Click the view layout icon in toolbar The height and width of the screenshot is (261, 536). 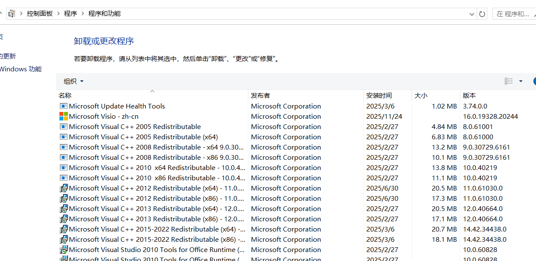(508, 81)
